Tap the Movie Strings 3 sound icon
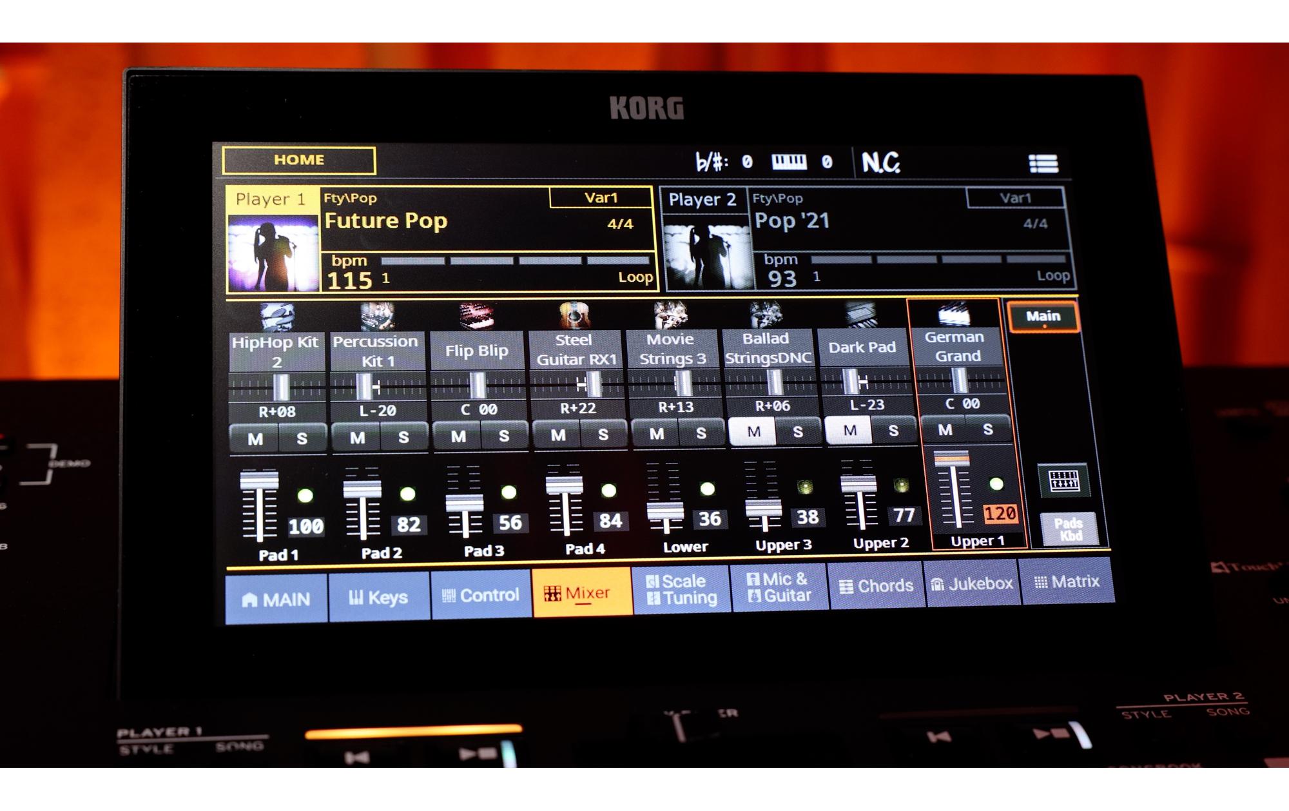 670,315
